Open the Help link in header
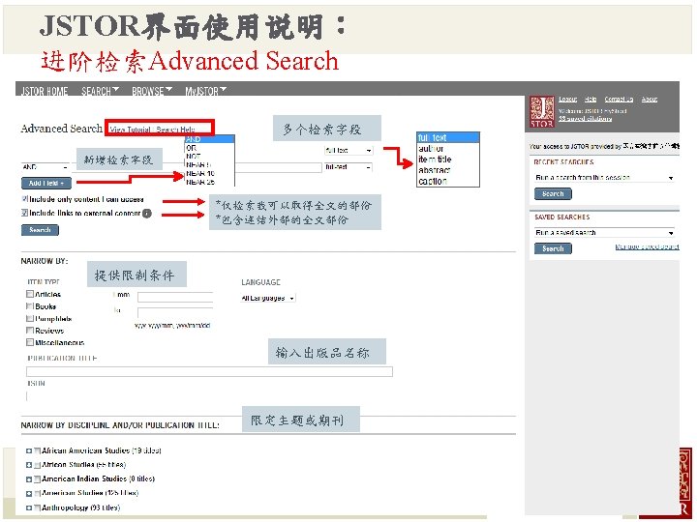This screenshot has width=697, height=522. point(591,99)
